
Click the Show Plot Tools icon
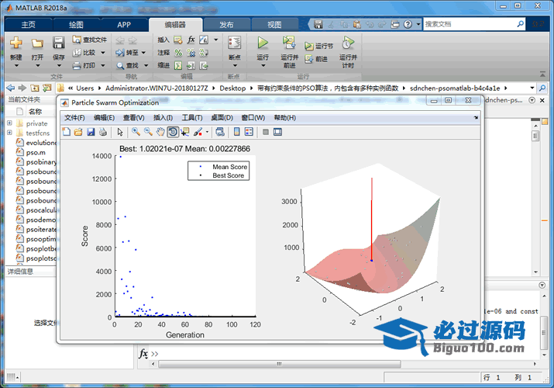[x=277, y=132]
